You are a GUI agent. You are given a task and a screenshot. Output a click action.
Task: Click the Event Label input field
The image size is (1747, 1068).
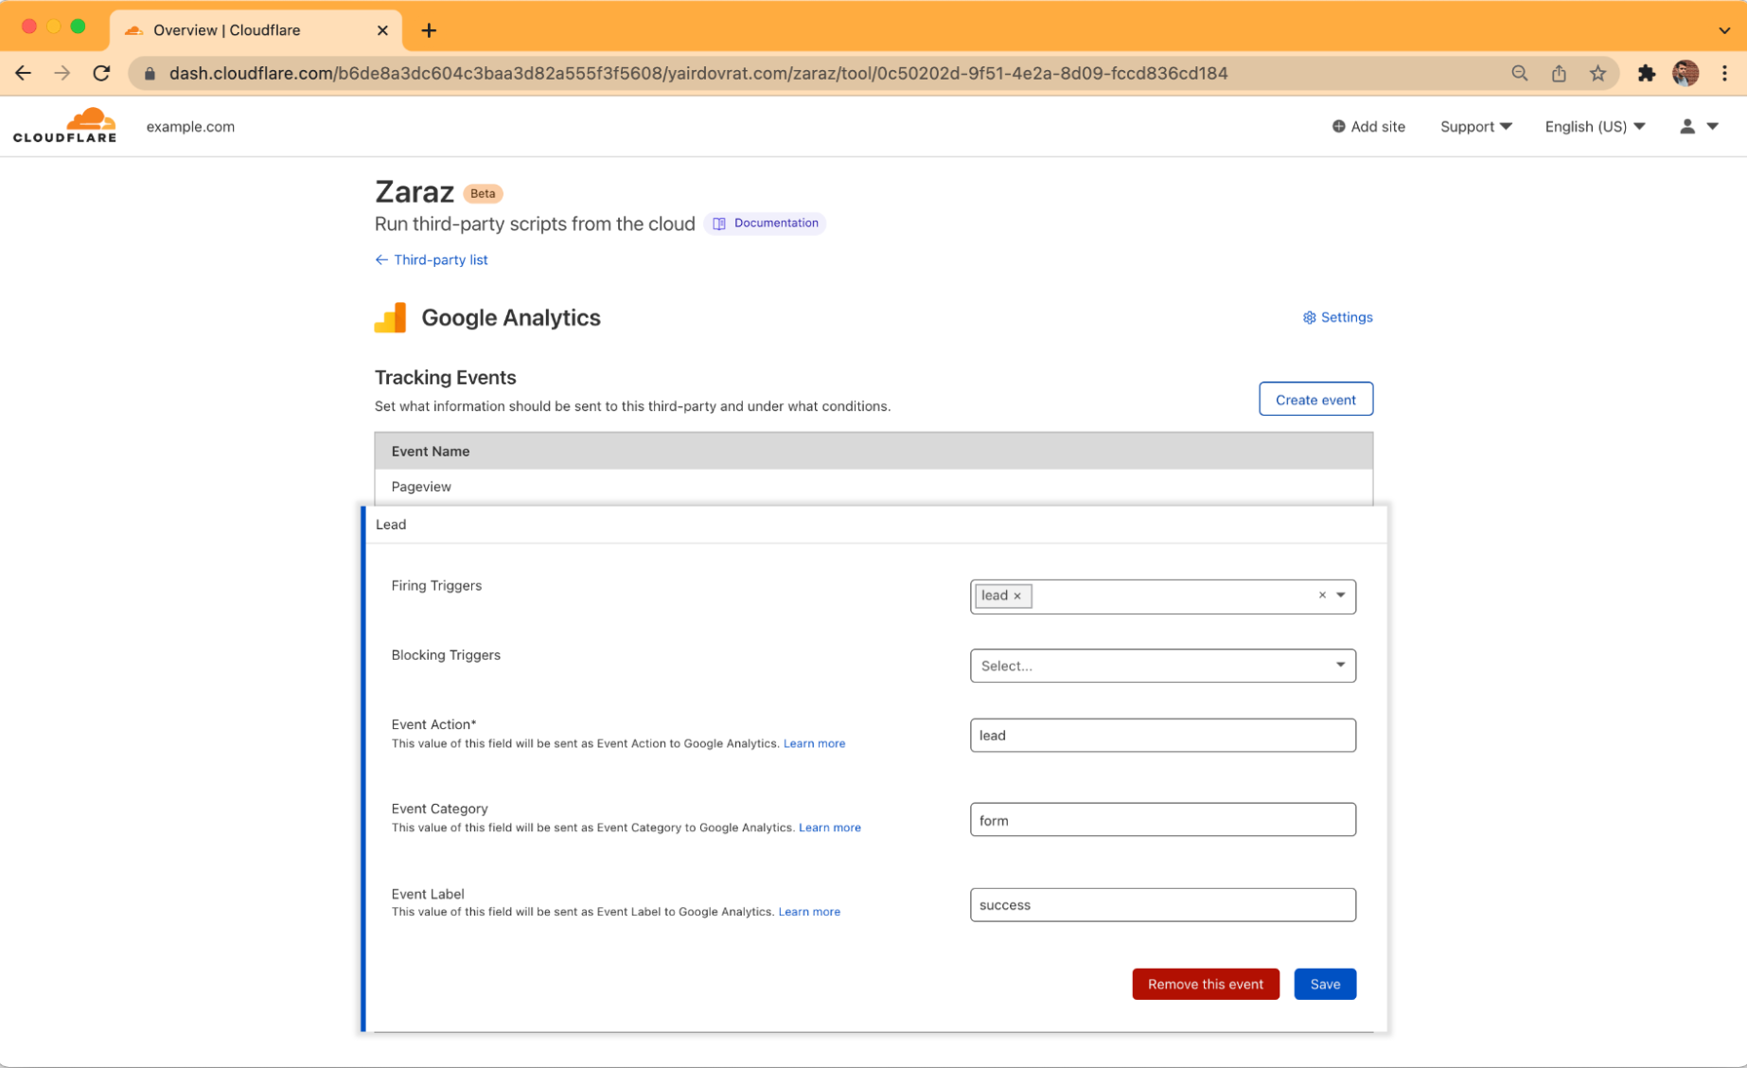point(1162,905)
